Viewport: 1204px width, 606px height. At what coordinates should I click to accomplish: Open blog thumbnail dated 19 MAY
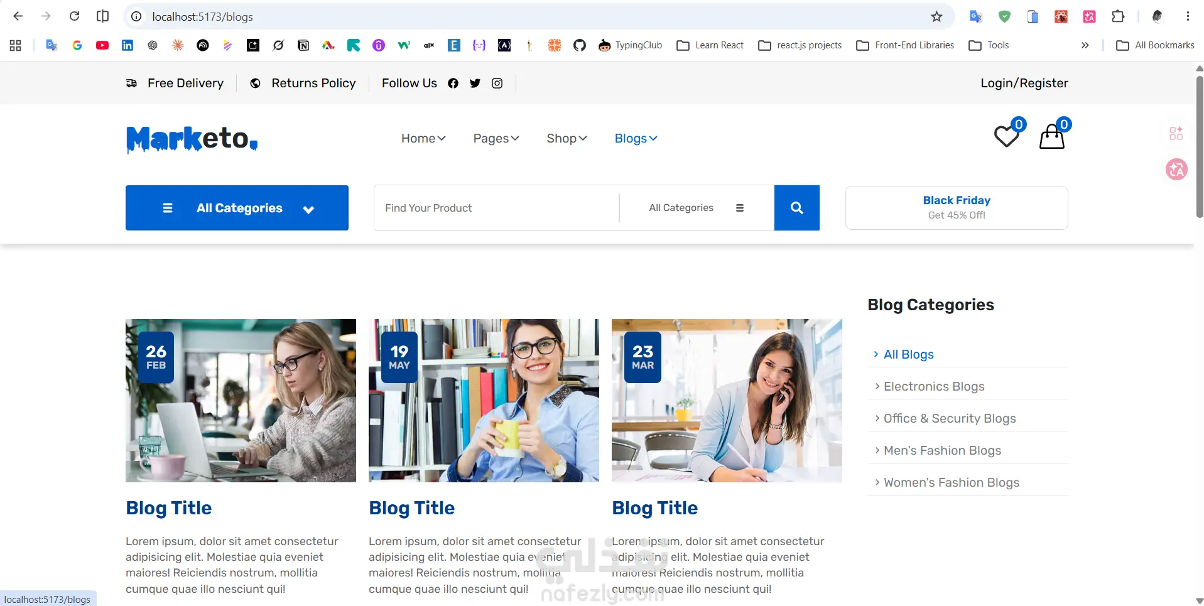[x=484, y=401]
